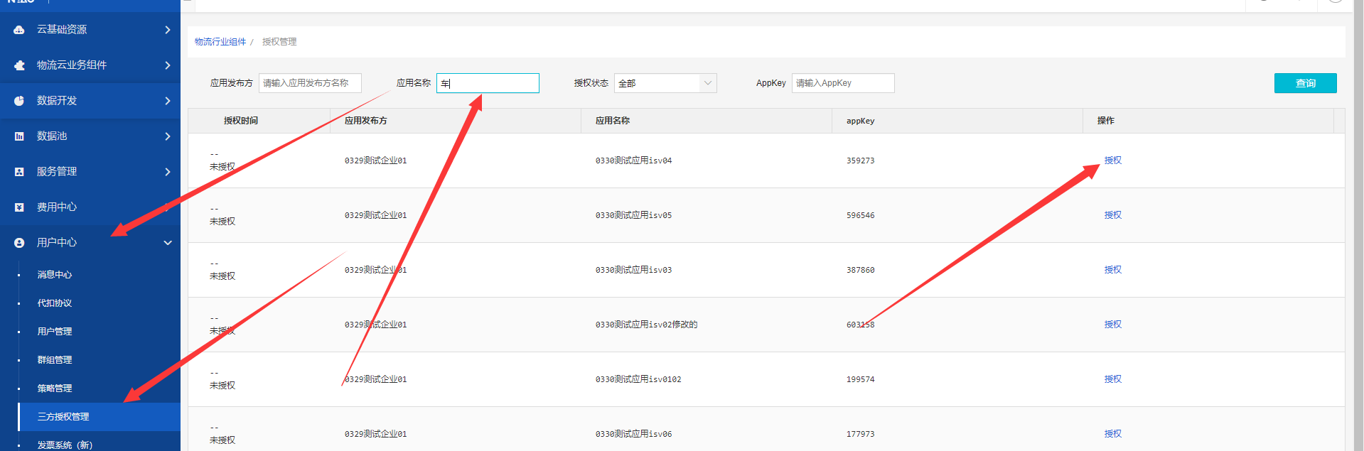Expand the 物流云业务组件 chevron

click(x=168, y=65)
